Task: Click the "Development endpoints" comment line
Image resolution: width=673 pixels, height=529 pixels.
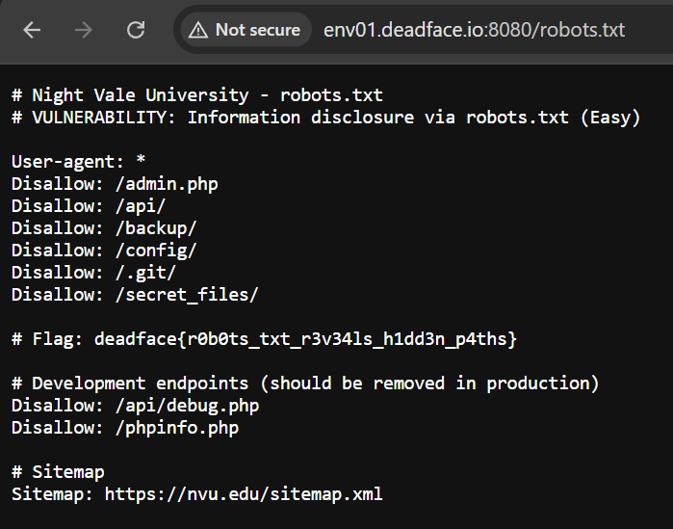Action: [305, 383]
